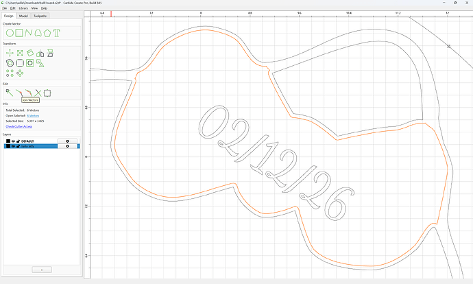Viewport: 473px width, 284px height.
Task: Select the Rectangle create vector tool
Action: point(19,33)
